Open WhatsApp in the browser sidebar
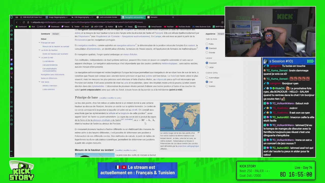325x183 pixels. [x=11, y=69]
